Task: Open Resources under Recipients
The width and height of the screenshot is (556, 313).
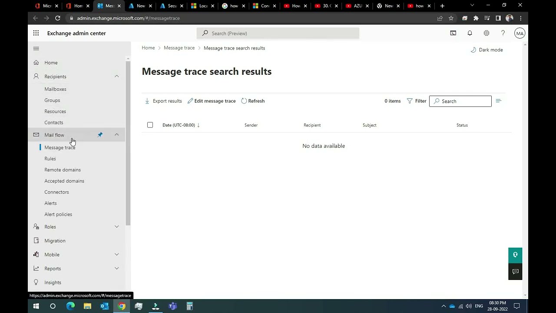Action: pyautogui.click(x=55, y=112)
